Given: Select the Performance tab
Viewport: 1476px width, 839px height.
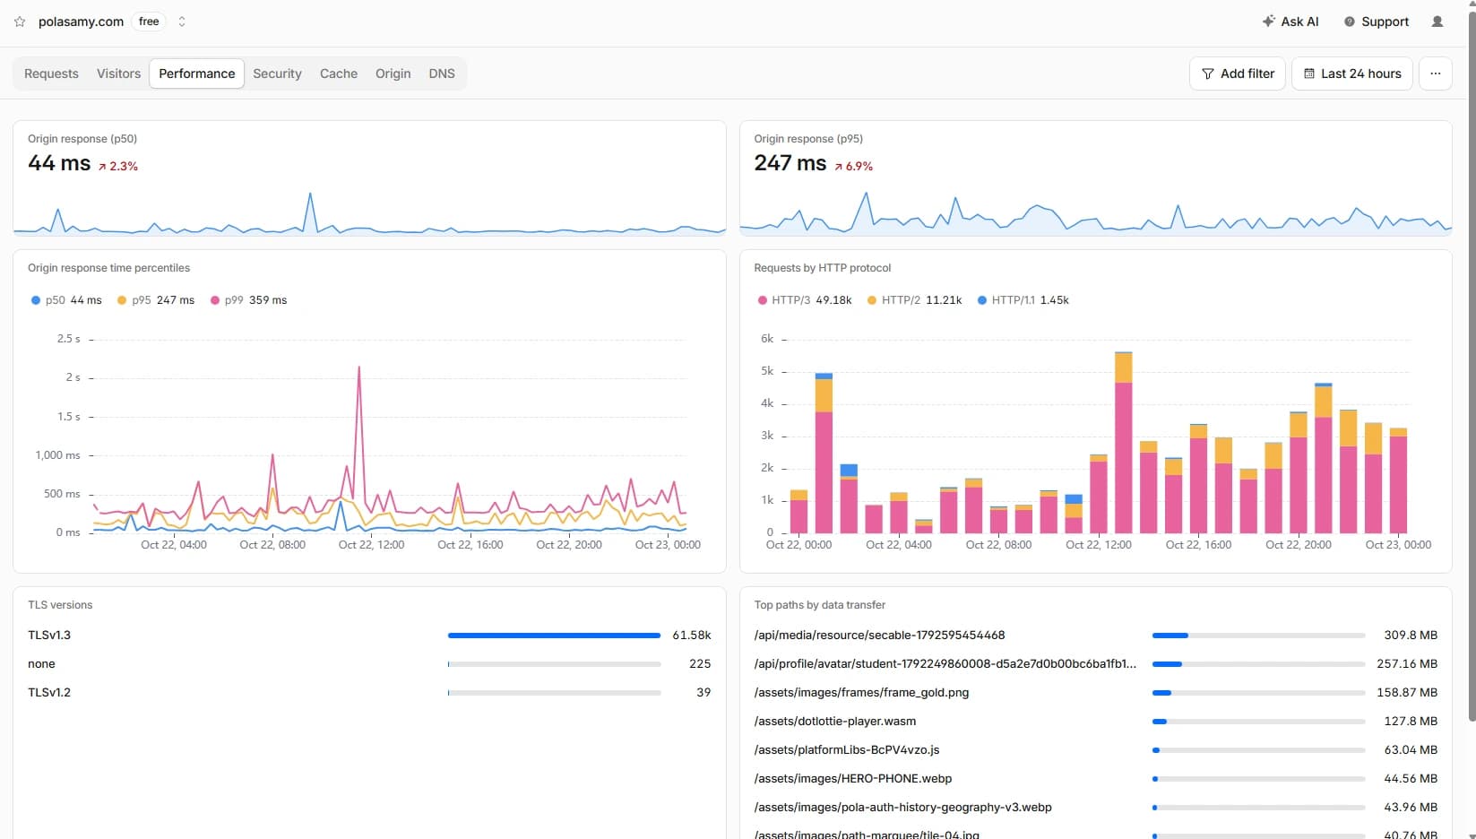Looking at the screenshot, I should 197,74.
